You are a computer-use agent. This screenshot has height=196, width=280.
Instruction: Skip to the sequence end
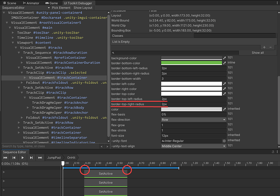point(40,157)
